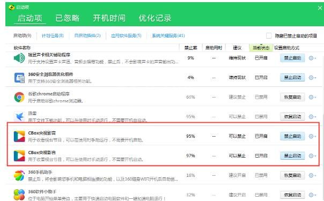The image size is (324, 201).
Task: Click the 32% 禁止率 value
Action: click(x=190, y=195)
